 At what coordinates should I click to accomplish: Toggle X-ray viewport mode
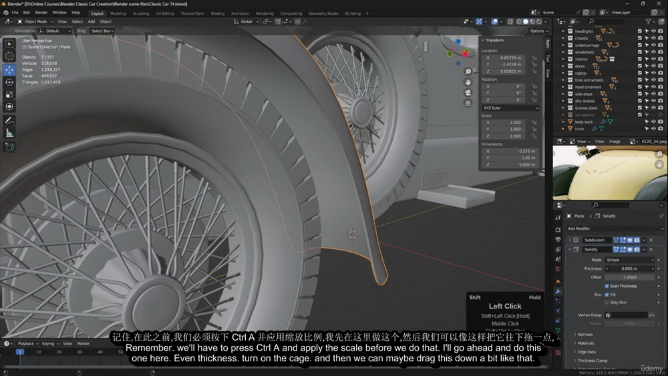[x=510, y=21]
